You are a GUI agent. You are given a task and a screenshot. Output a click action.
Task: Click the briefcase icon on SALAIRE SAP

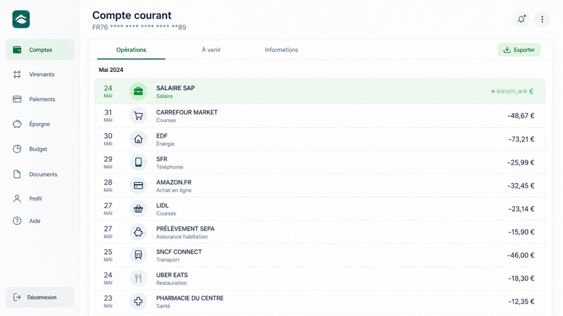(x=138, y=92)
